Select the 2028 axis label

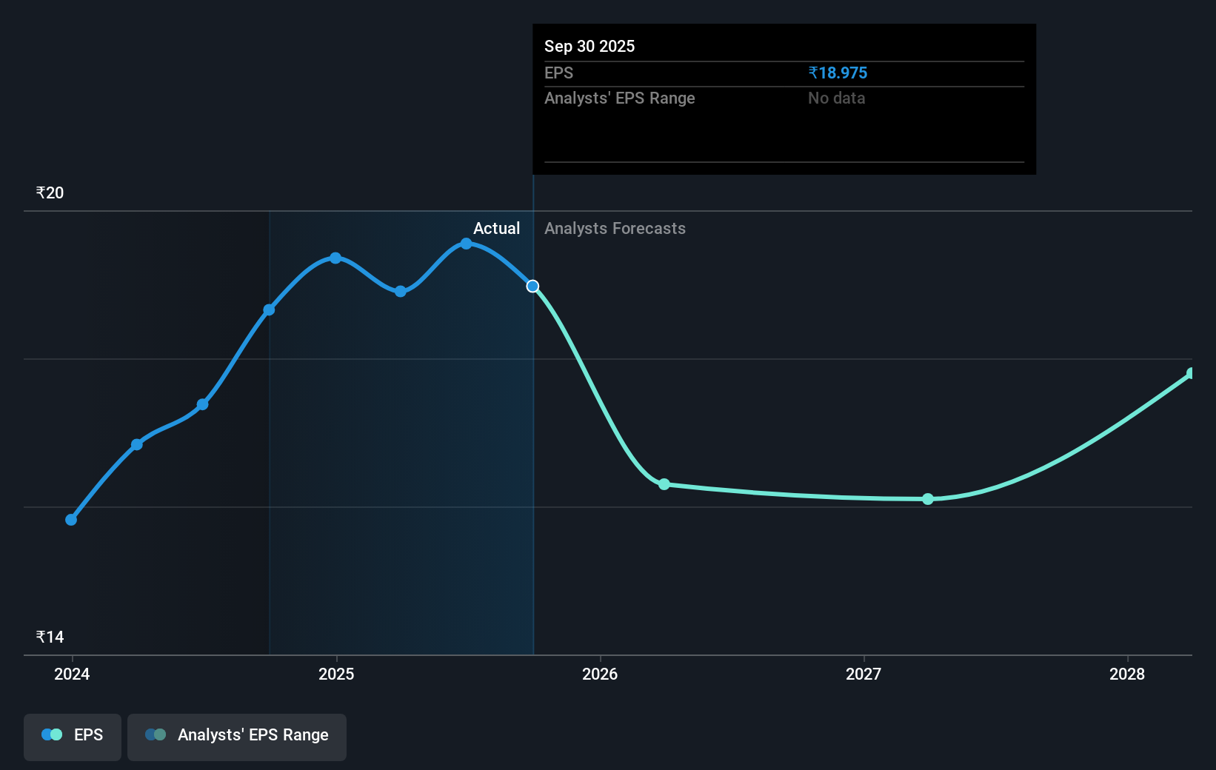[1126, 674]
